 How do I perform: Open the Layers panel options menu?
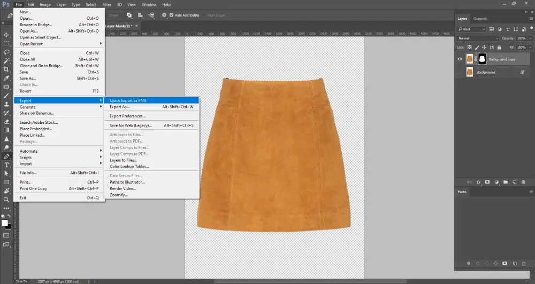tap(531, 18)
